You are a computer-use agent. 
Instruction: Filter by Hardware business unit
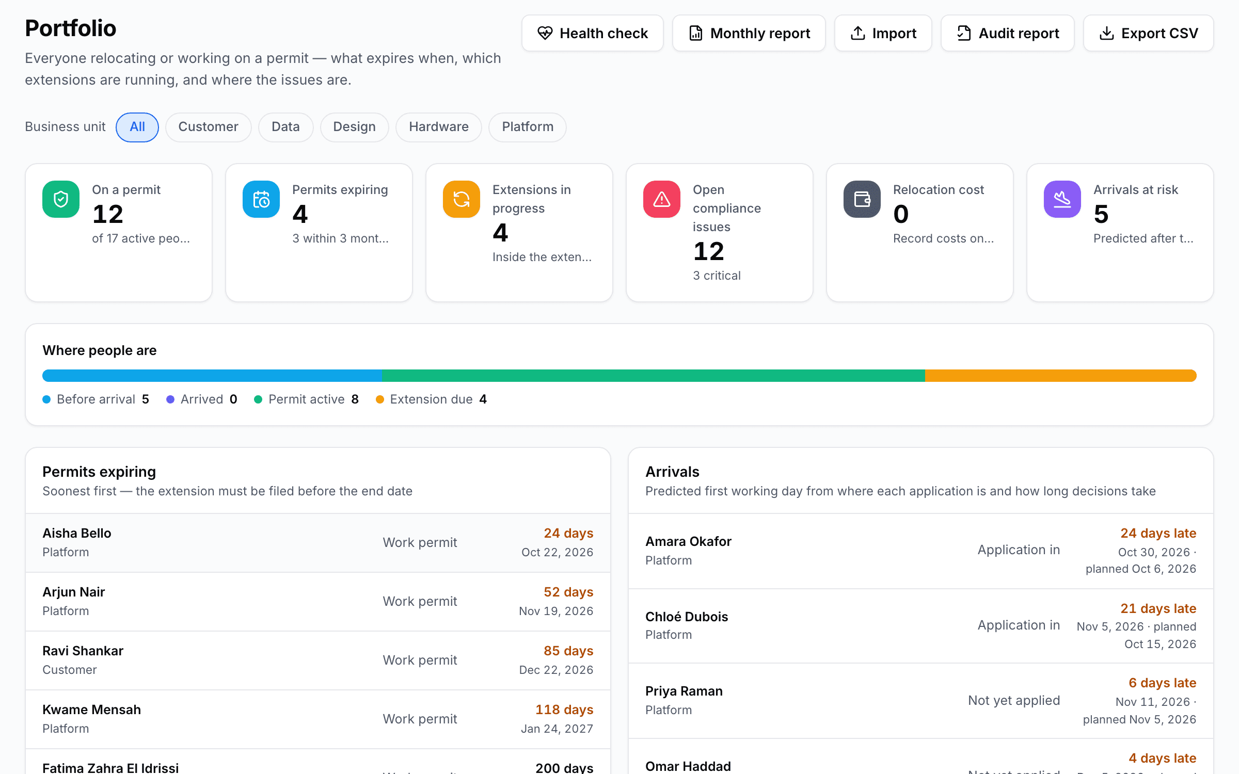[x=439, y=127]
